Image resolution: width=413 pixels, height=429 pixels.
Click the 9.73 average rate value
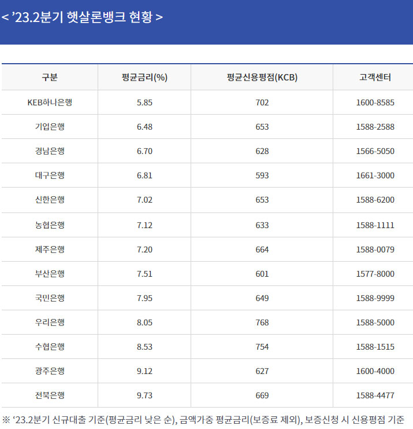(x=144, y=395)
